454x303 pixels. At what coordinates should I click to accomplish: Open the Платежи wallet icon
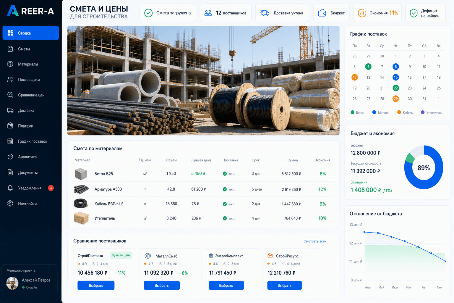click(10, 126)
